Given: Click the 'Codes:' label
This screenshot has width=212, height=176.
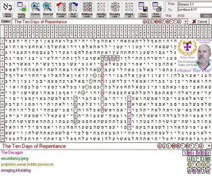Looking at the screenshot, I should (6, 22).
